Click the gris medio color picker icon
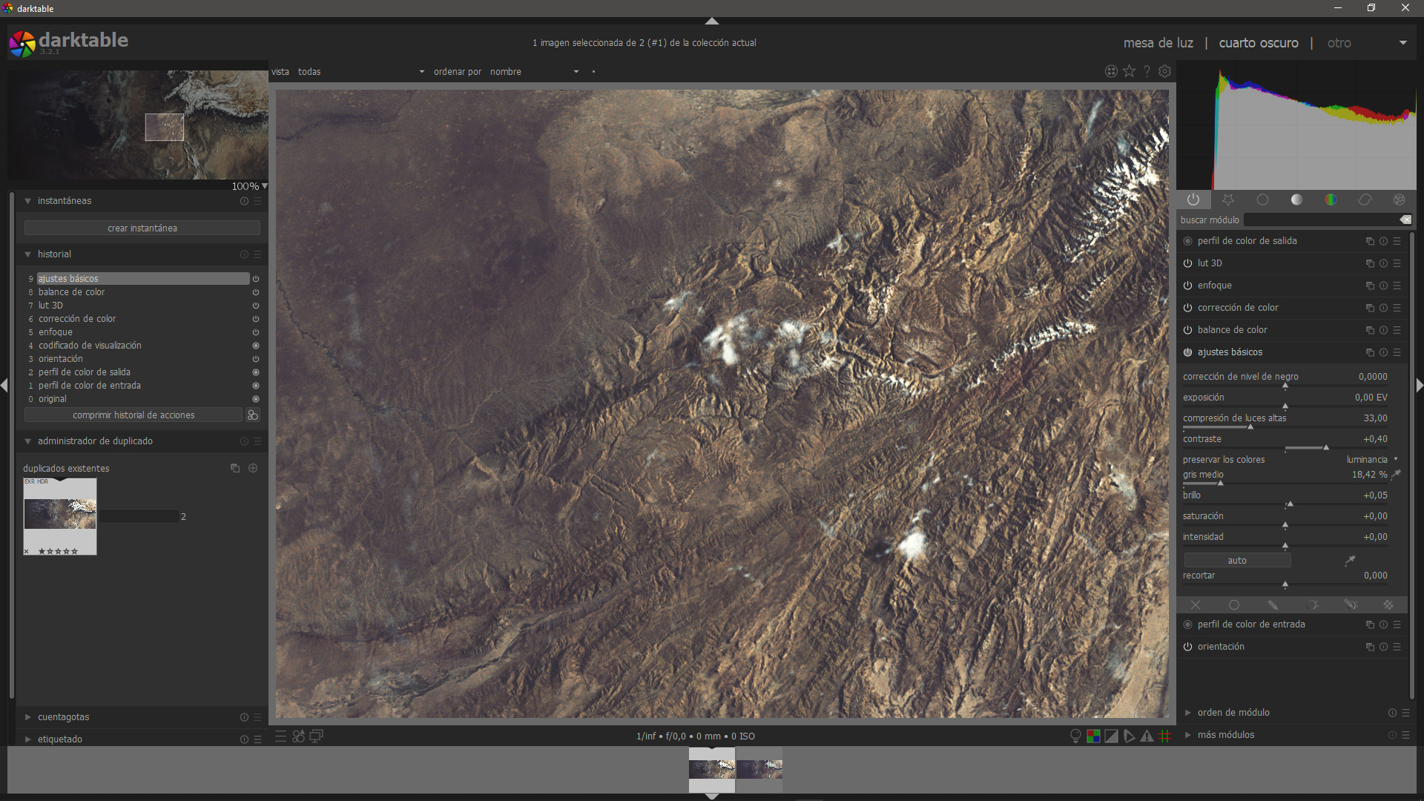Viewport: 1424px width, 801px height. (x=1396, y=475)
